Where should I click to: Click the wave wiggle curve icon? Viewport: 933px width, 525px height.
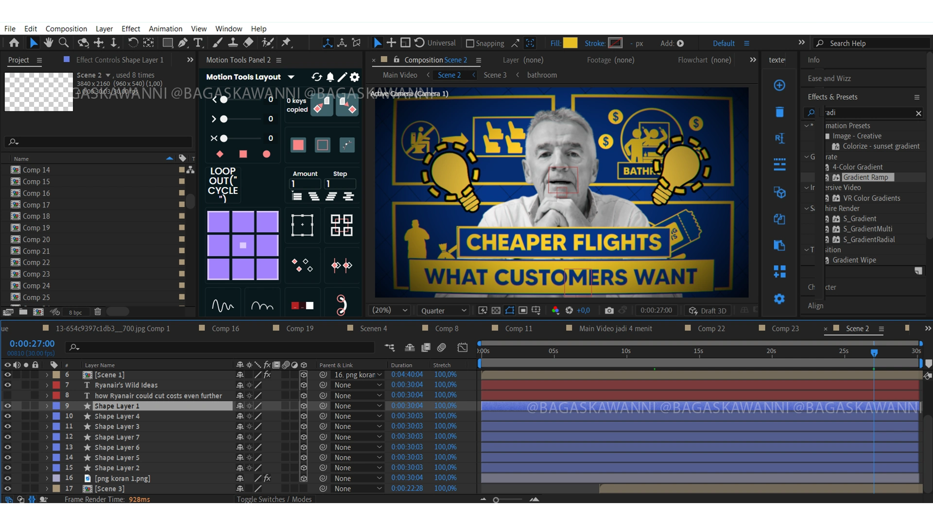pos(223,305)
